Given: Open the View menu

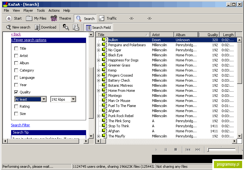Looking at the screenshot, I should point(16,10).
